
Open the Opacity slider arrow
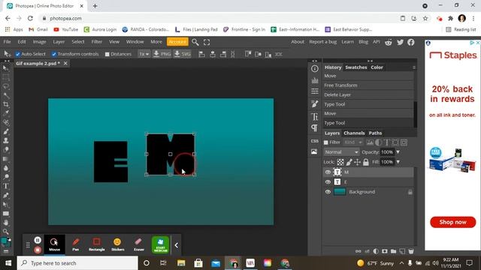[398, 151]
